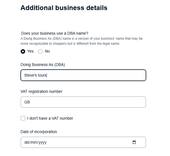Click the 'GB' prefix in VAT field

coord(27,102)
